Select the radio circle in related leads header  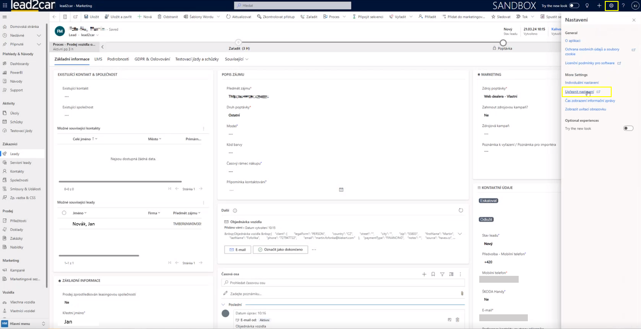pyautogui.click(x=64, y=213)
